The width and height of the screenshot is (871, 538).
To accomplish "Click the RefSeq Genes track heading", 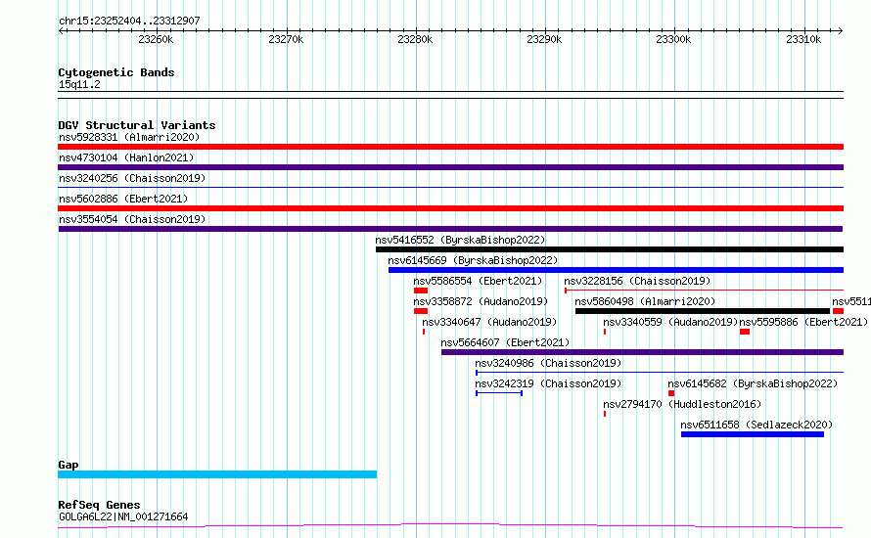I will [99, 505].
